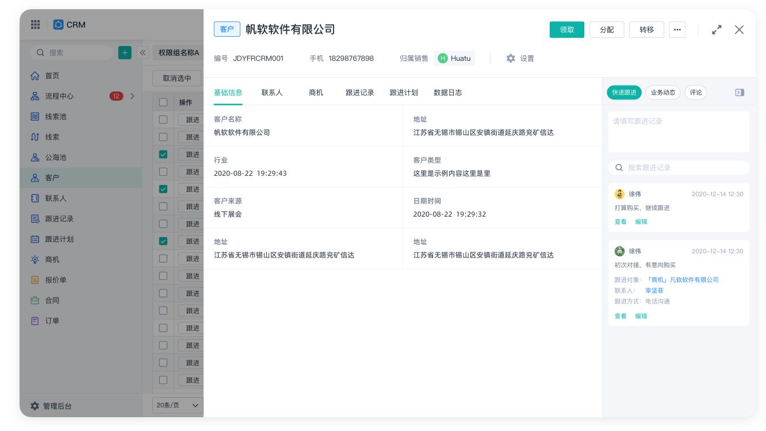
Task: Open the 线索池 sidebar item
Action: tap(56, 117)
